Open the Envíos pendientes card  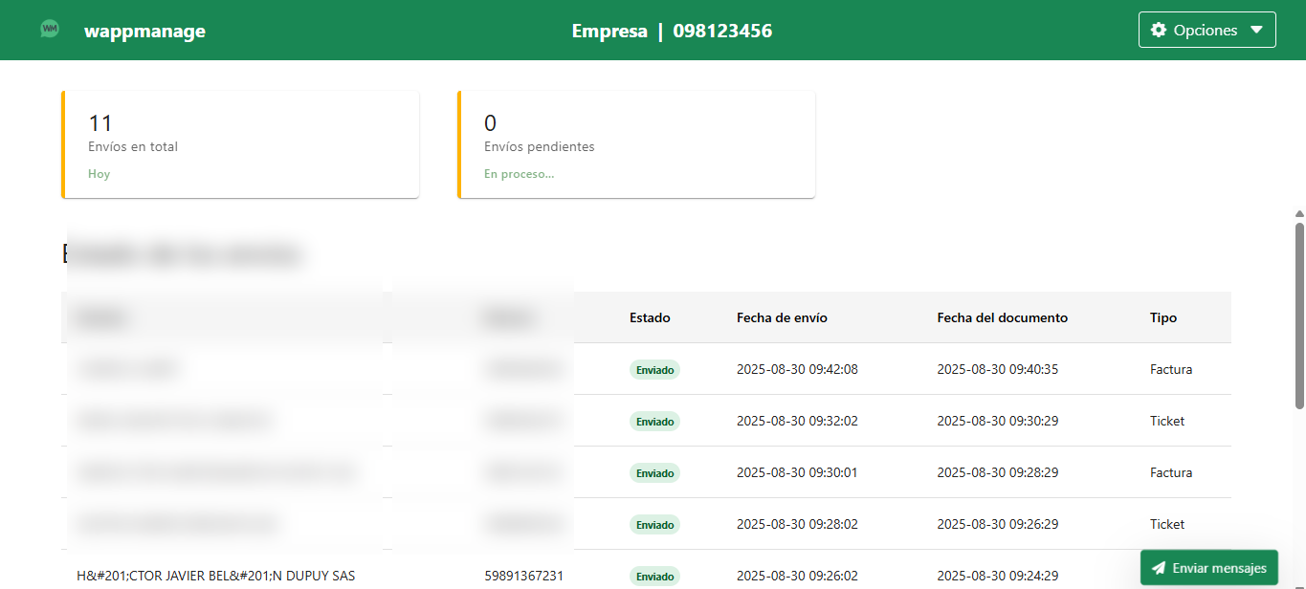[x=636, y=144]
